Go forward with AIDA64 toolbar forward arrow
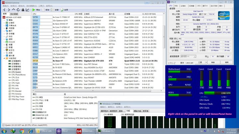 (9, 10)
